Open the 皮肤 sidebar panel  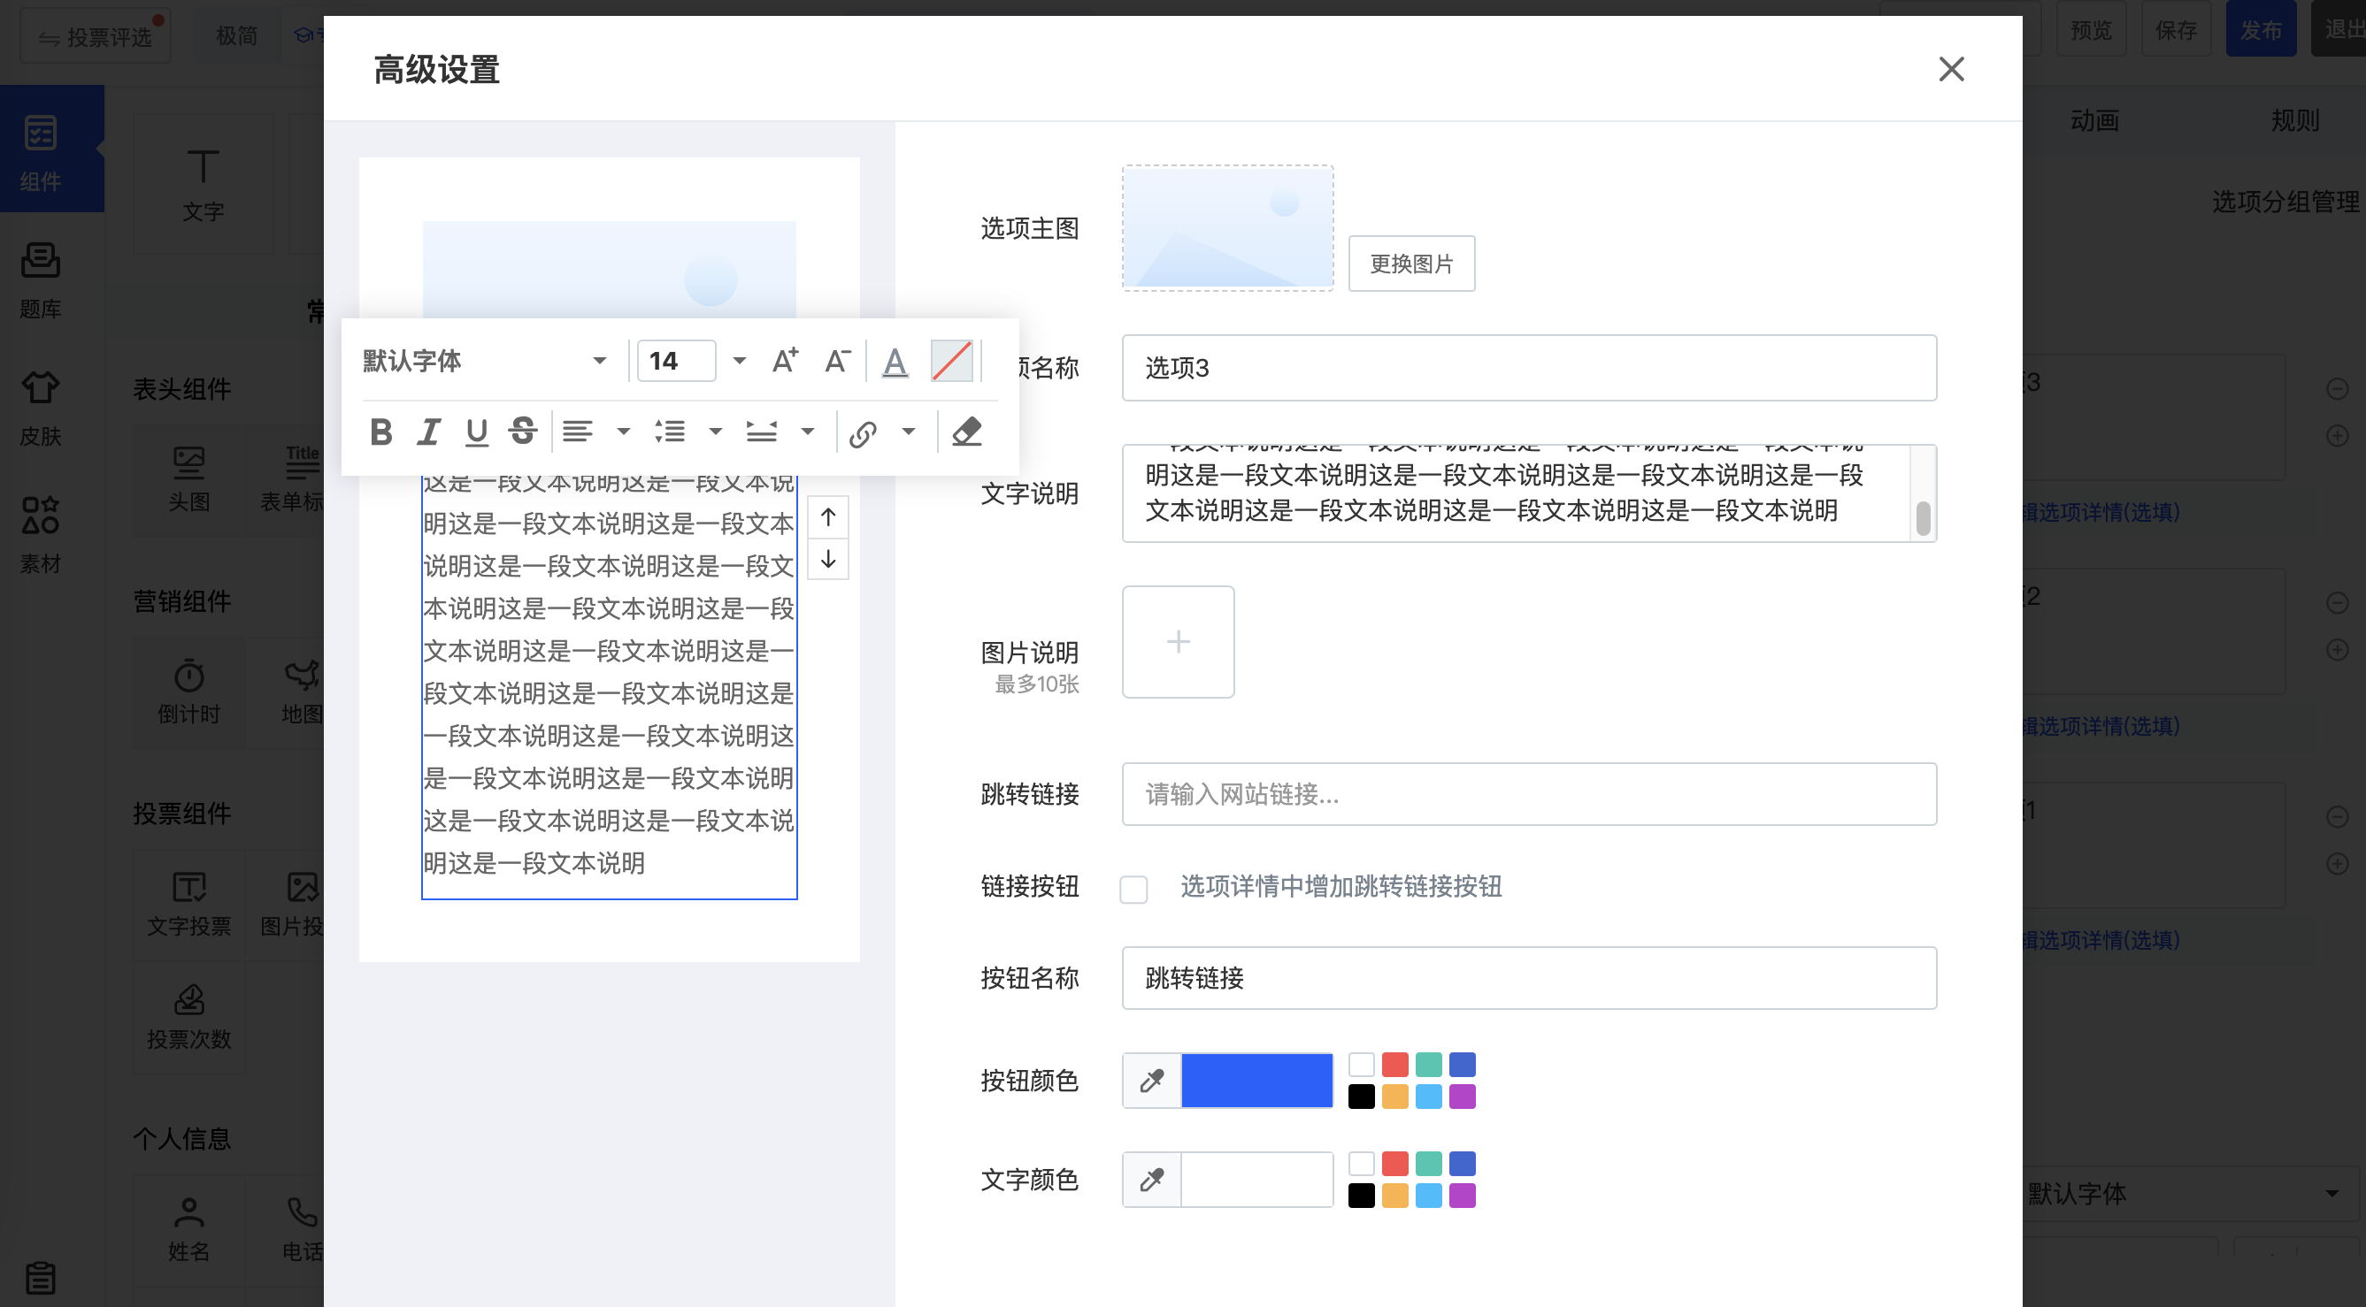tap(41, 408)
